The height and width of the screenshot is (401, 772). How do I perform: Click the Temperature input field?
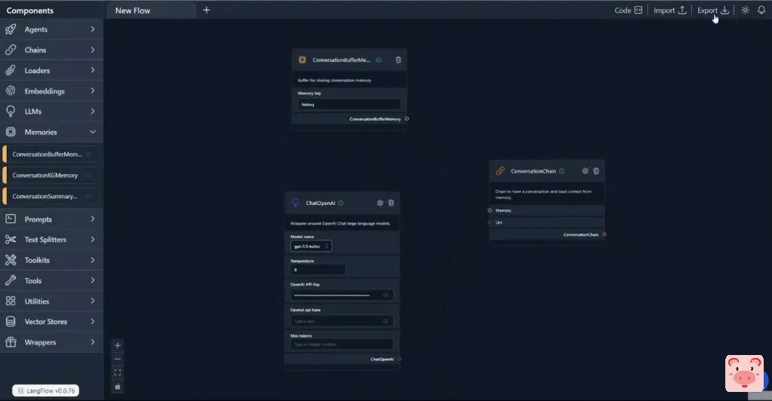pos(318,270)
